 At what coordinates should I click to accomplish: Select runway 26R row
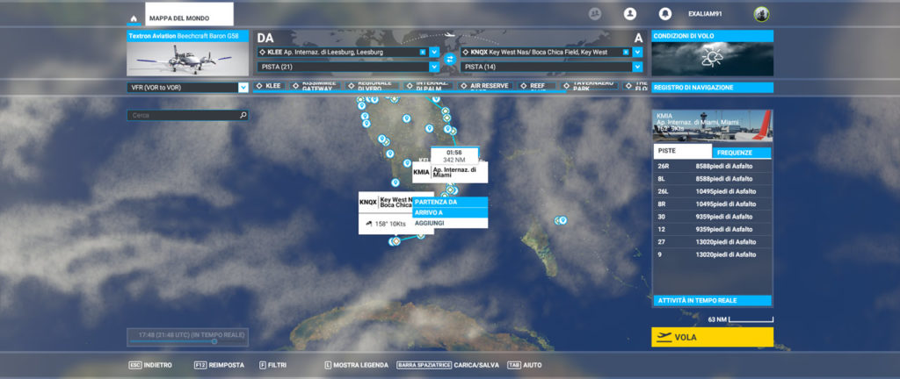click(712, 166)
